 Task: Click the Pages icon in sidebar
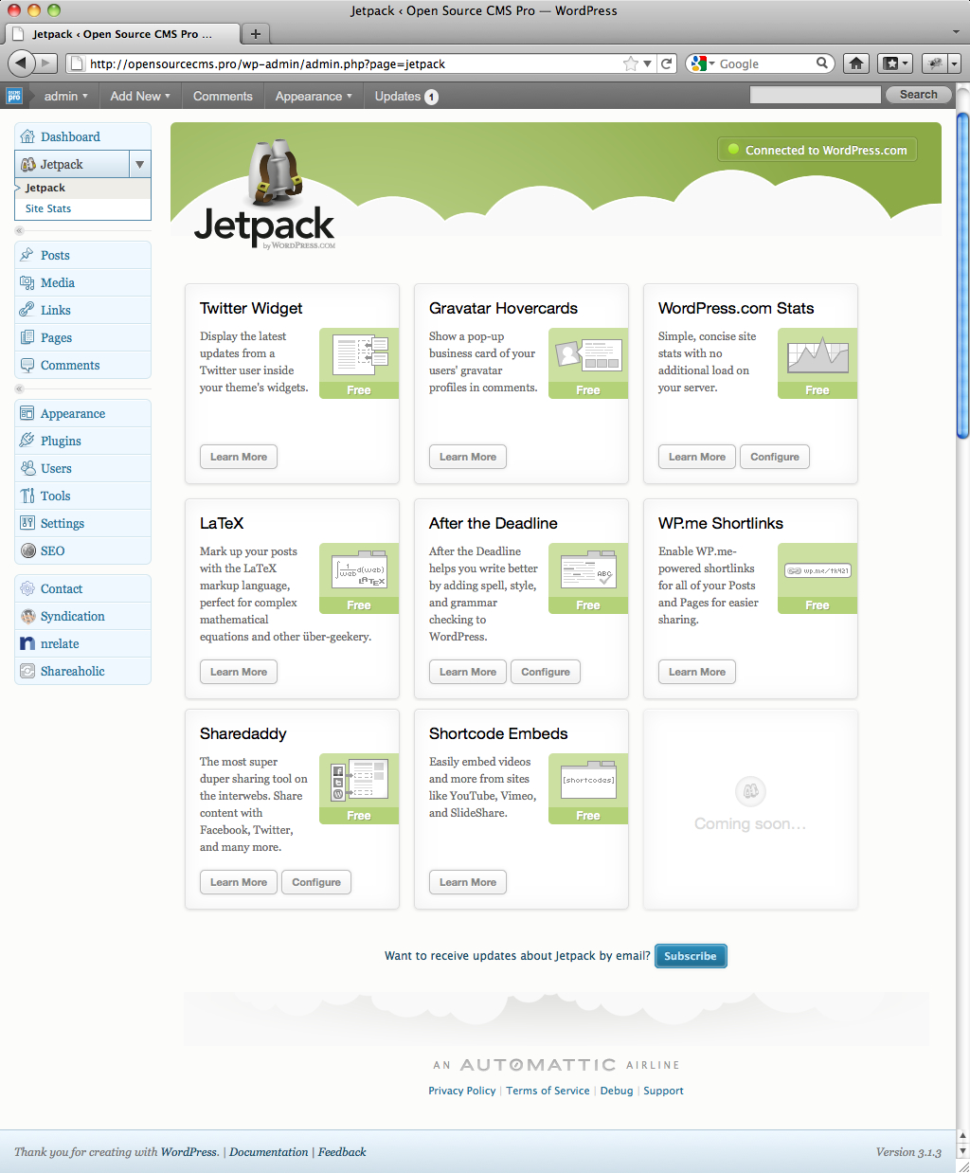(x=27, y=337)
